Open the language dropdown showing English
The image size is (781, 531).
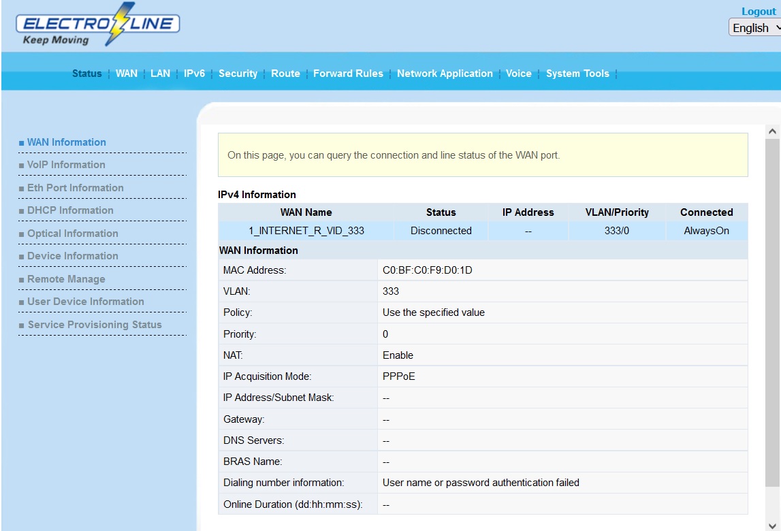tap(754, 28)
